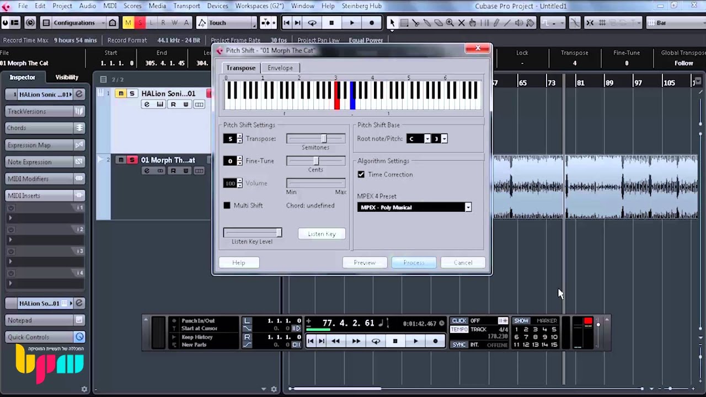Image resolution: width=706 pixels, height=397 pixels.
Task: Open edit channel settings for HALion Sonic track
Action: 147,104
